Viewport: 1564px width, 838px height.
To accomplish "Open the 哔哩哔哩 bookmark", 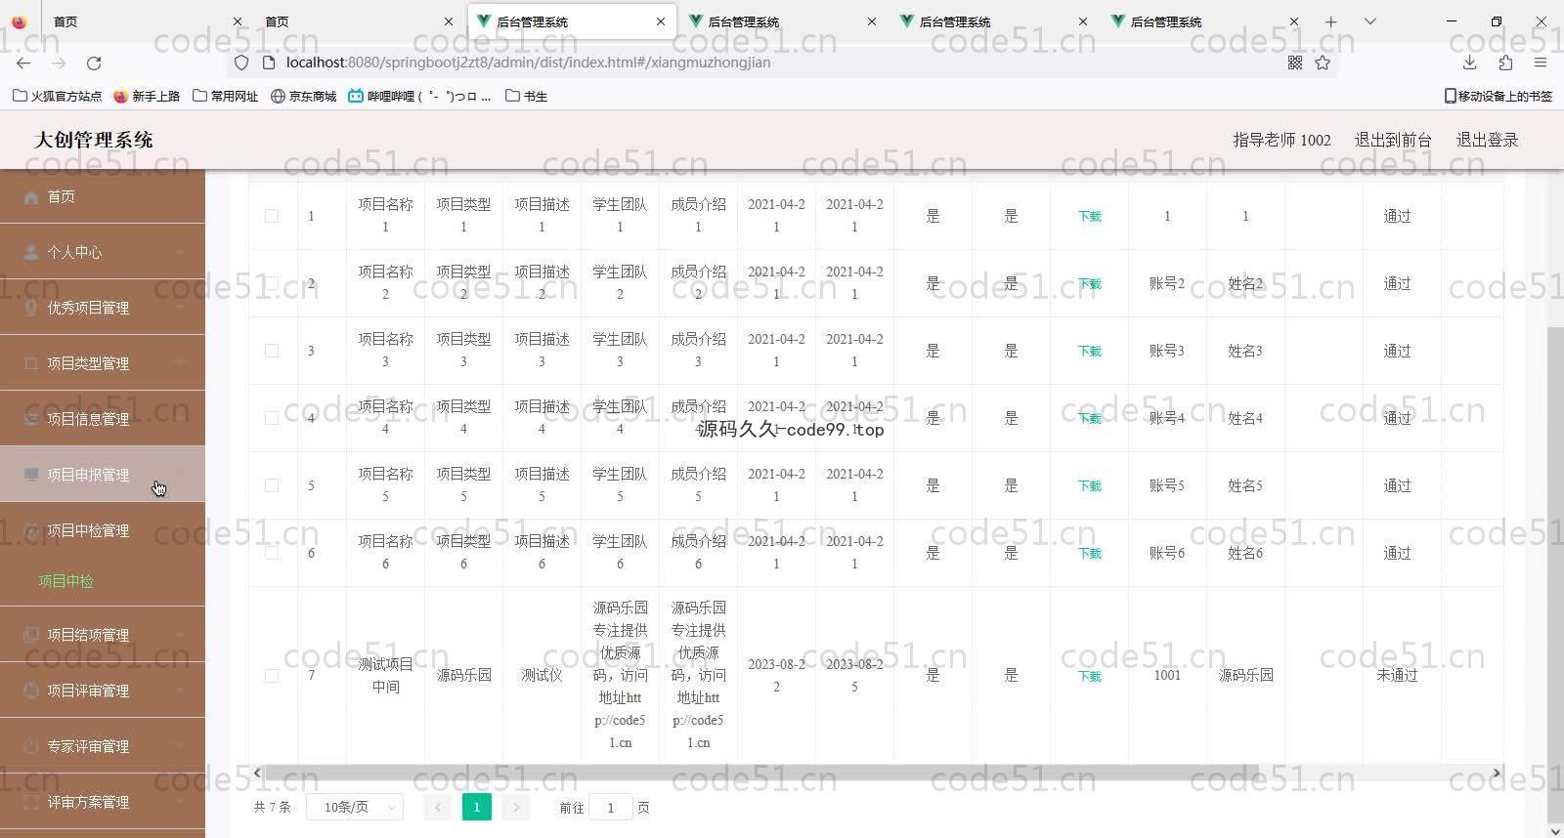I will point(419,96).
